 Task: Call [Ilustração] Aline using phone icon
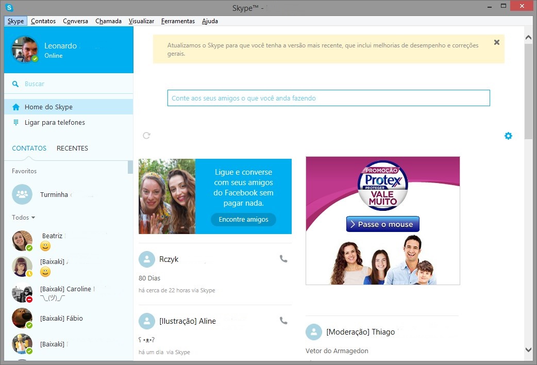click(283, 321)
